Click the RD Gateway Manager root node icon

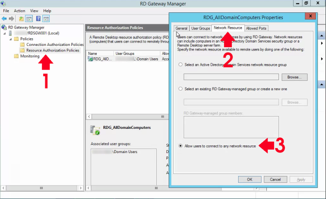pyautogui.click(x=4, y=27)
